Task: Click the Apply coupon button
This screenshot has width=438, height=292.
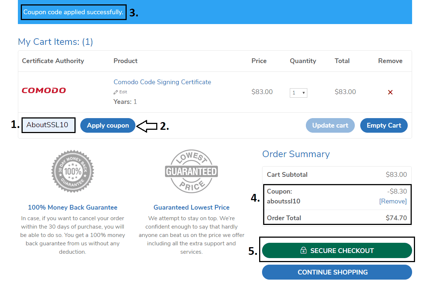Action: click(108, 125)
